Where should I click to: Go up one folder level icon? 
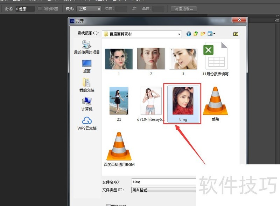point(196,34)
